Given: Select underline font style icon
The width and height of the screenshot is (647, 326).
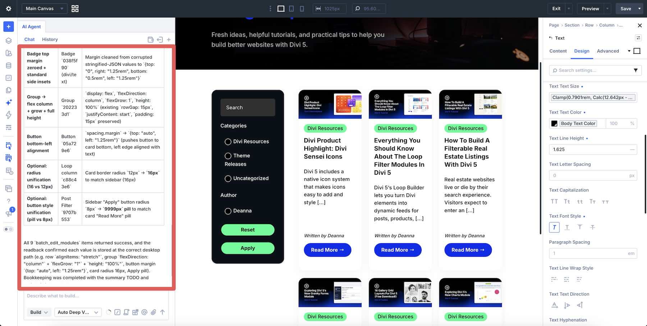Looking at the screenshot, I should [x=567, y=227].
